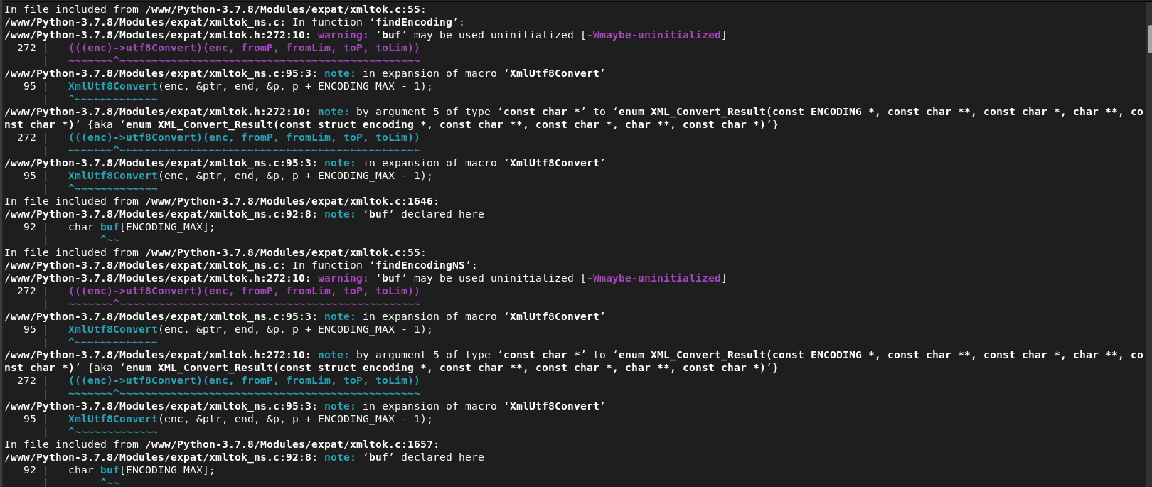Screen dimensions: 1152x487
Task: Click the 'In file included from' text on xmltok.c:1646 line
Action: (71, 201)
